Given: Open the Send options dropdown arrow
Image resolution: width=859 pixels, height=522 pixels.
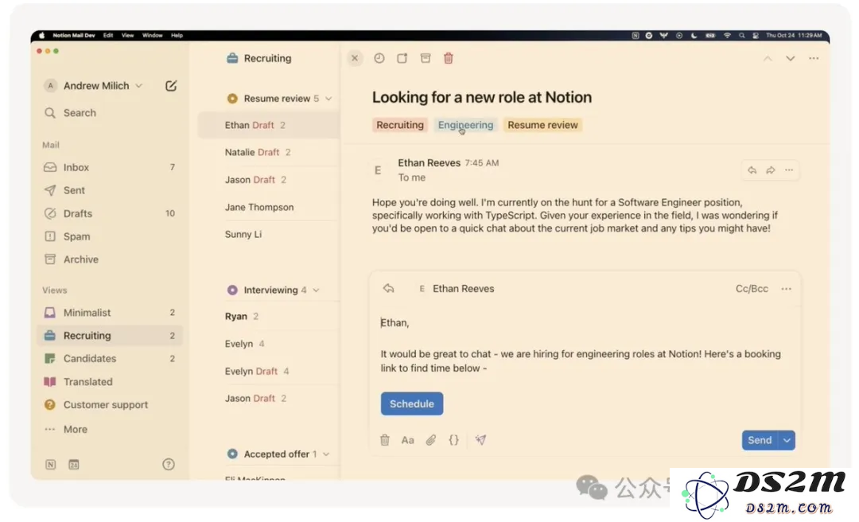Looking at the screenshot, I should point(787,440).
